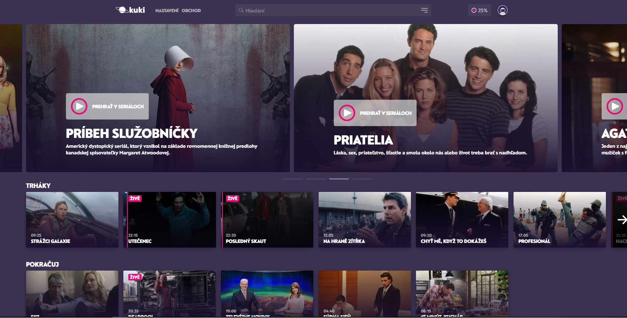Click the play icon on the Agatha banner
This screenshot has width=627, height=318.
(x=615, y=106)
